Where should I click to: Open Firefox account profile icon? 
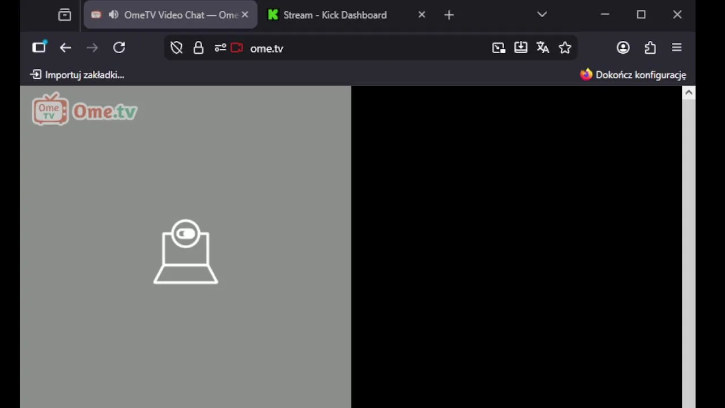tap(623, 48)
